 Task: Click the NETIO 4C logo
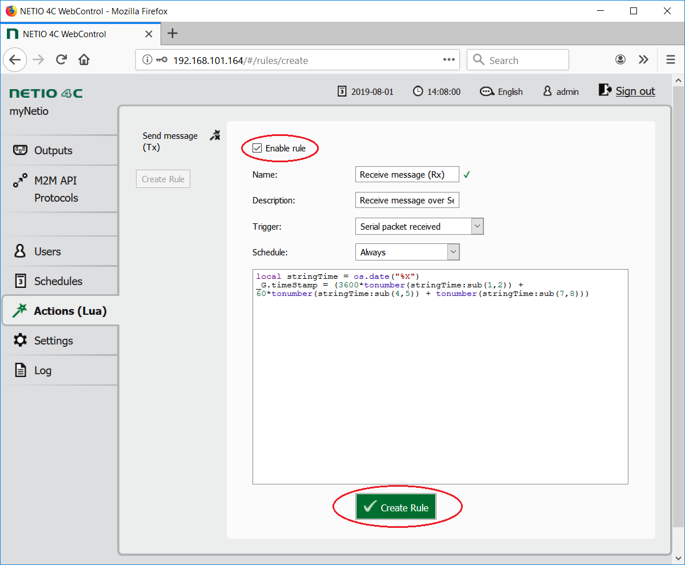pos(46,93)
